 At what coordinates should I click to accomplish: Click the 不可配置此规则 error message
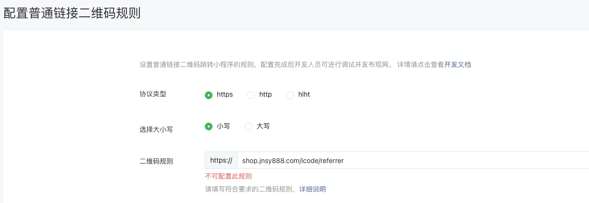pyautogui.click(x=228, y=176)
